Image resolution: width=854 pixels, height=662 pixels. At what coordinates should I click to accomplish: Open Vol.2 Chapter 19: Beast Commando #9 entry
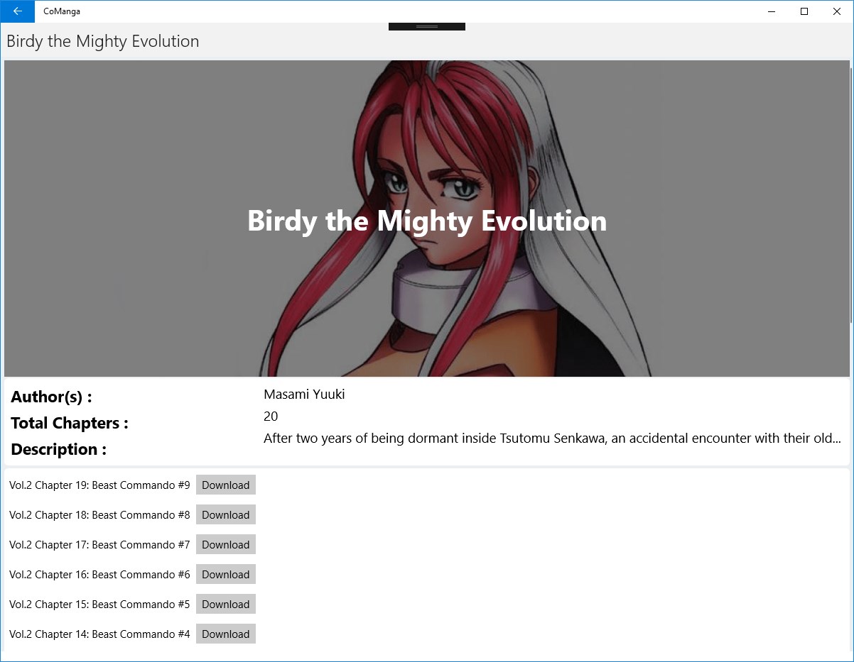point(99,485)
